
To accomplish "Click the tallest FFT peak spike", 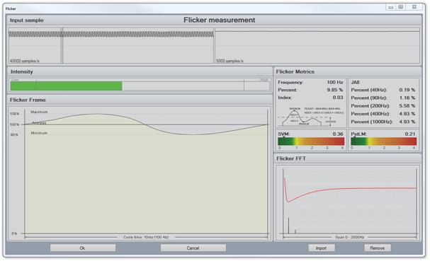I will point(288,226).
